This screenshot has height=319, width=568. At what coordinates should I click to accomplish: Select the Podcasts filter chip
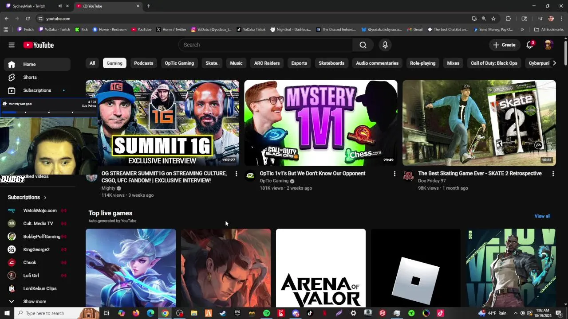(x=144, y=63)
